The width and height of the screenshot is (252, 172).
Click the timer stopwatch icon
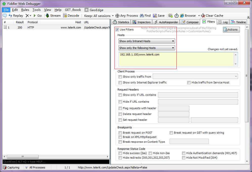pyautogui.click(x=176, y=16)
